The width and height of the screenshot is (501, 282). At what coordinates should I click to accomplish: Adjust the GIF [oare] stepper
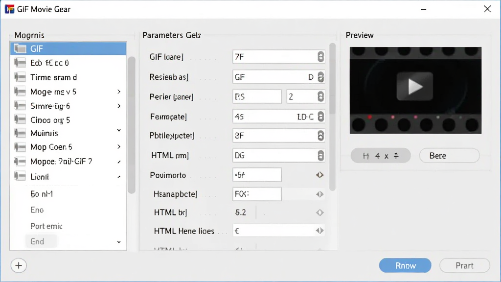320,57
